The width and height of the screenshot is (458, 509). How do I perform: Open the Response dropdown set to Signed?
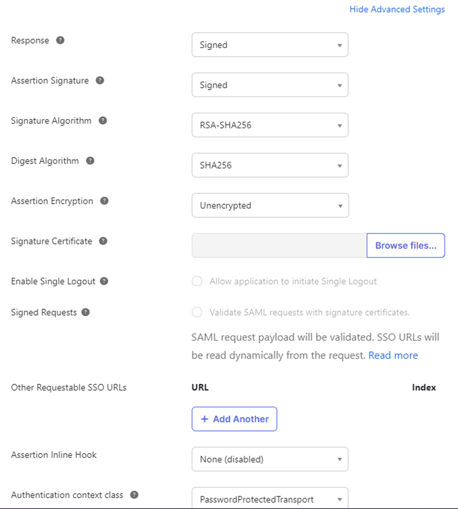(x=270, y=45)
